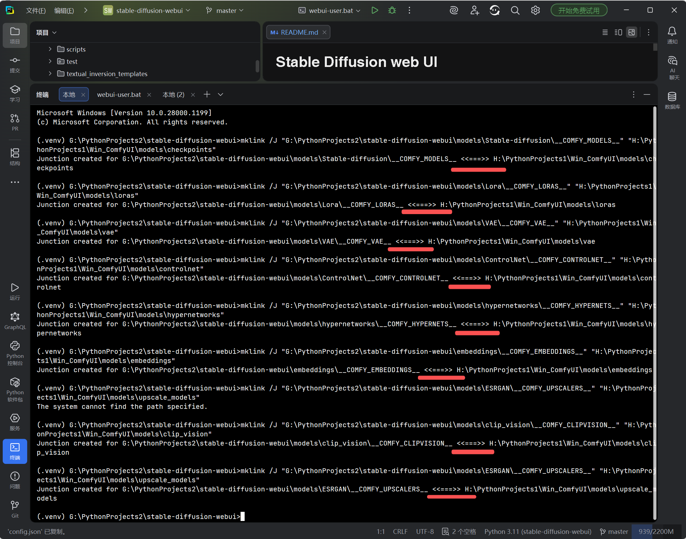The height and width of the screenshot is (539, 686).
Task: Open the 文件(F) menu
Action: [x=36, y=11]
